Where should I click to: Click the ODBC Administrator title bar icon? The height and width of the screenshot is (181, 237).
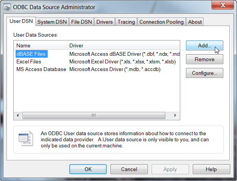pyautogui.click(x=7, y=7)
